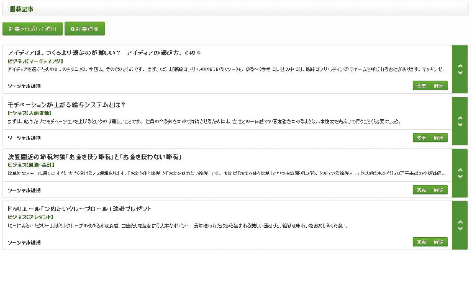This screenshot has height=298, width=472.
Task: Click 変更 on the アイディア article card
Action: pos(422,86)
